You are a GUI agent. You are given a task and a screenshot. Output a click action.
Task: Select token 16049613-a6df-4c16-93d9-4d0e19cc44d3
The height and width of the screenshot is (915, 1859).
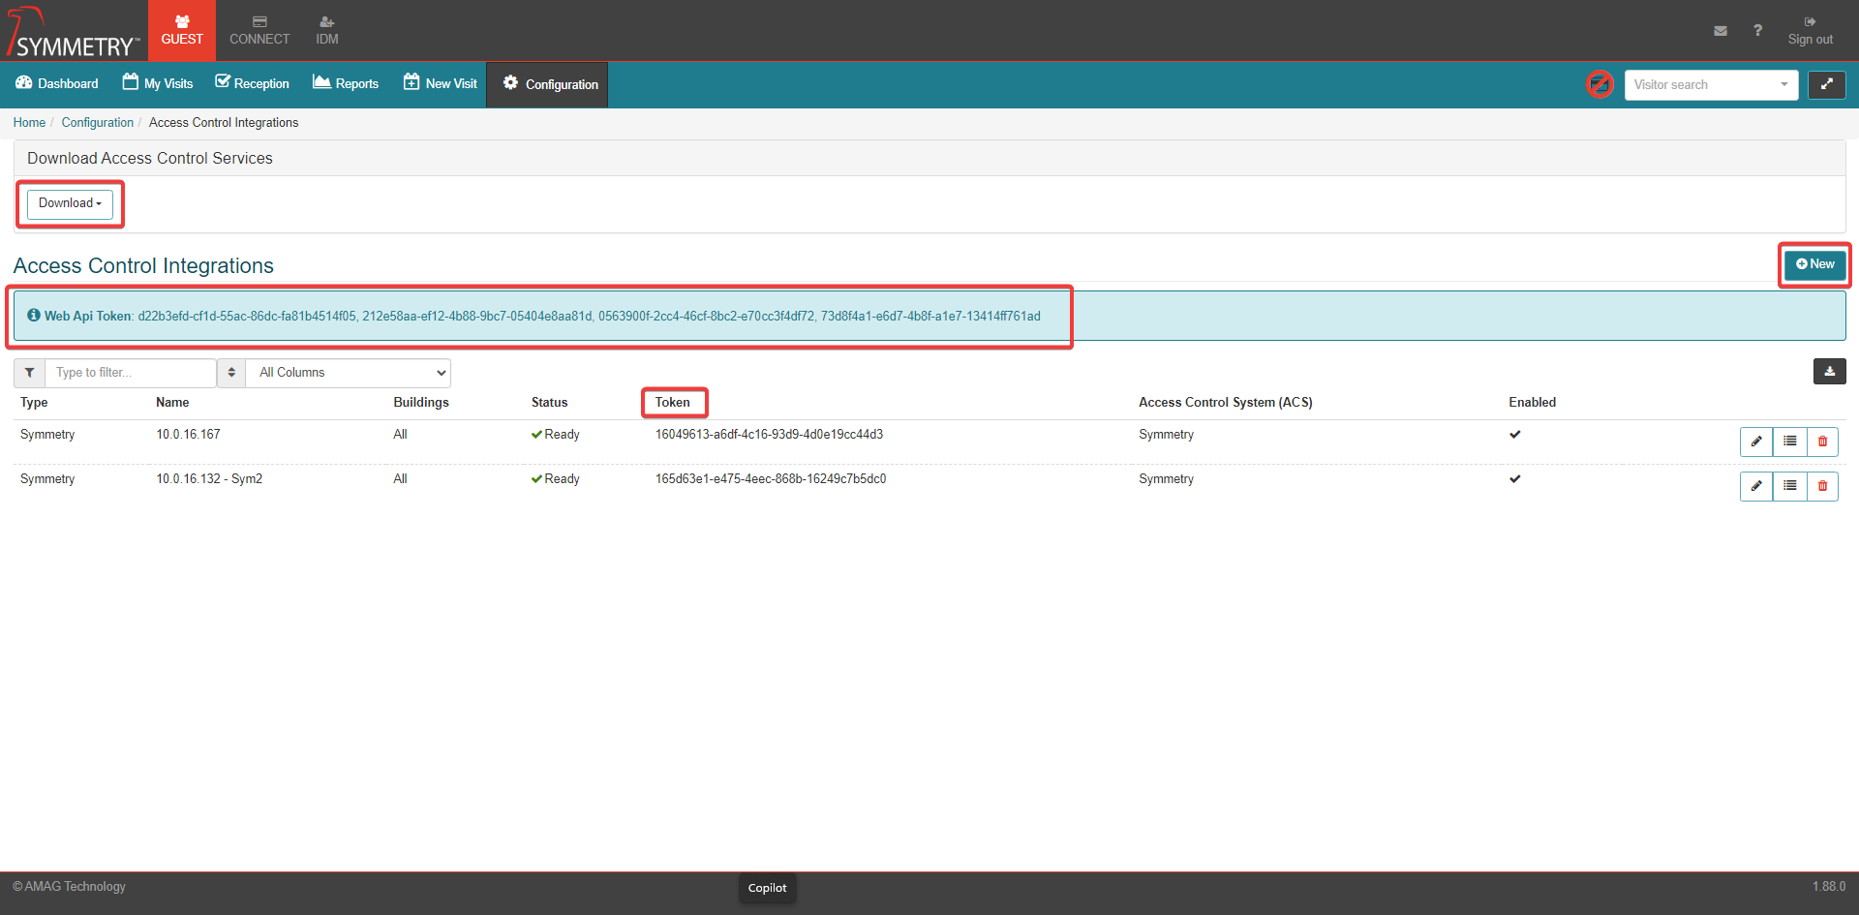tap(769, 435)
